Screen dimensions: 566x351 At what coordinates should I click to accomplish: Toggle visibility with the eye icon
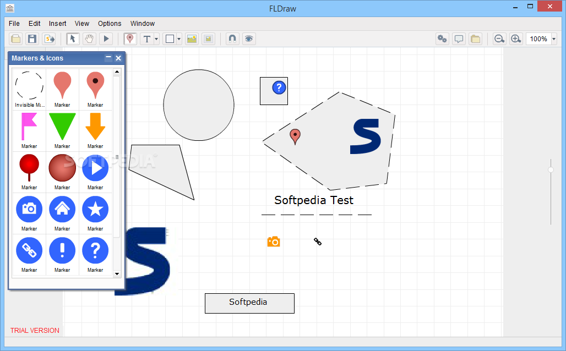pyautogui.click(x=249, y=39)
